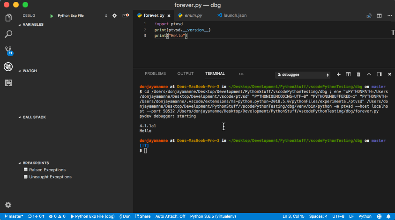This screenshot has height=220, width=395.
Task: Open the Extensions view in activity bar
Action: 8,83
